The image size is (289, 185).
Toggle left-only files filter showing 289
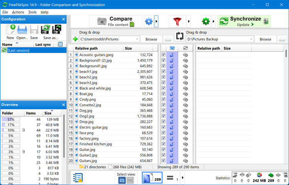point(152,178)
